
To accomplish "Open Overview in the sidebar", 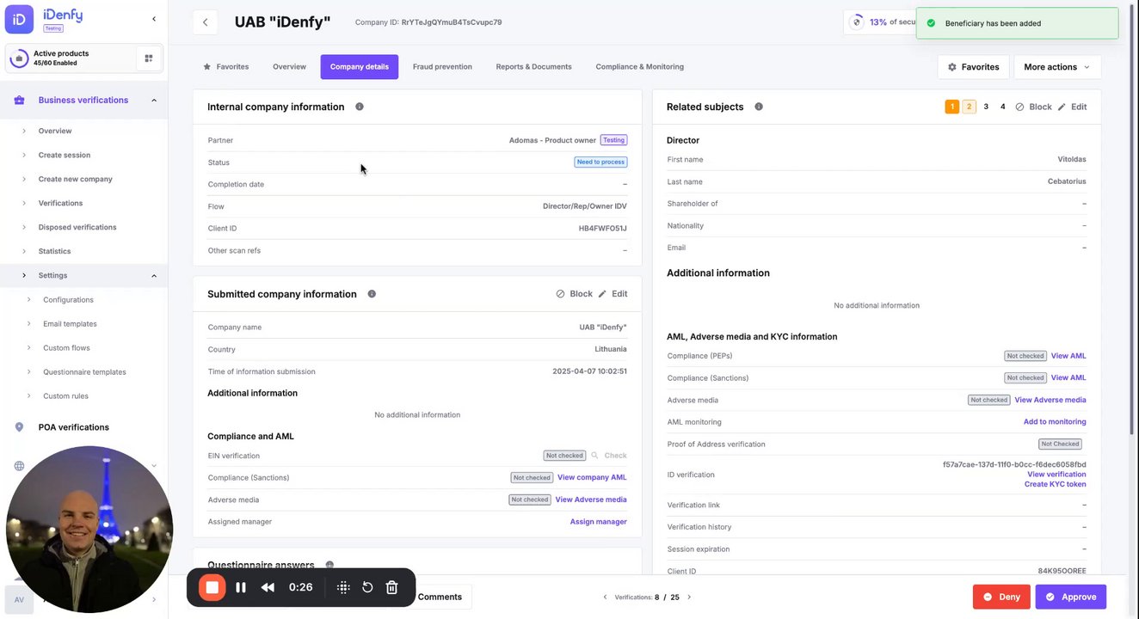I will pos(55,132).
